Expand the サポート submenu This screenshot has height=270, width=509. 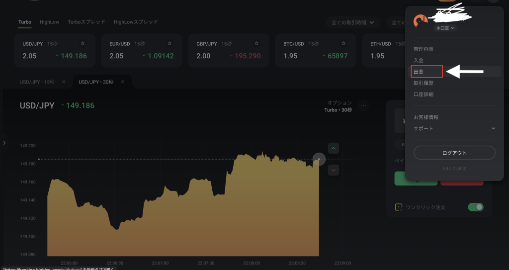493,129
